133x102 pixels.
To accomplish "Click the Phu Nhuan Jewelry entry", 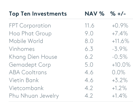I will 34,96.
